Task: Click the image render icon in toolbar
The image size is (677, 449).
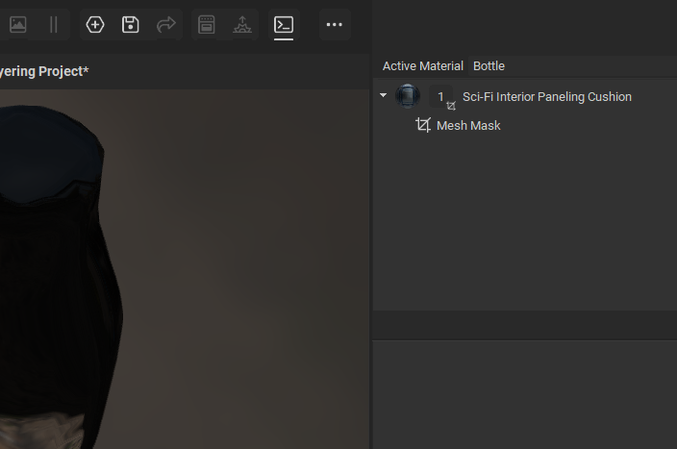Action: (17, 25)
